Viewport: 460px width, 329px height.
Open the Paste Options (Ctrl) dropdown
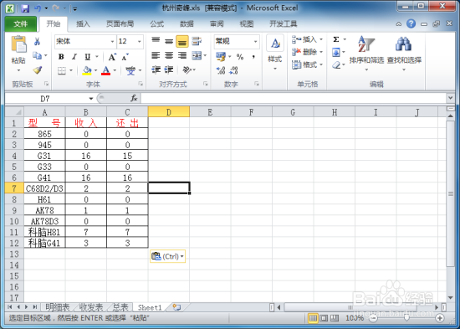[x=168, y=256]
